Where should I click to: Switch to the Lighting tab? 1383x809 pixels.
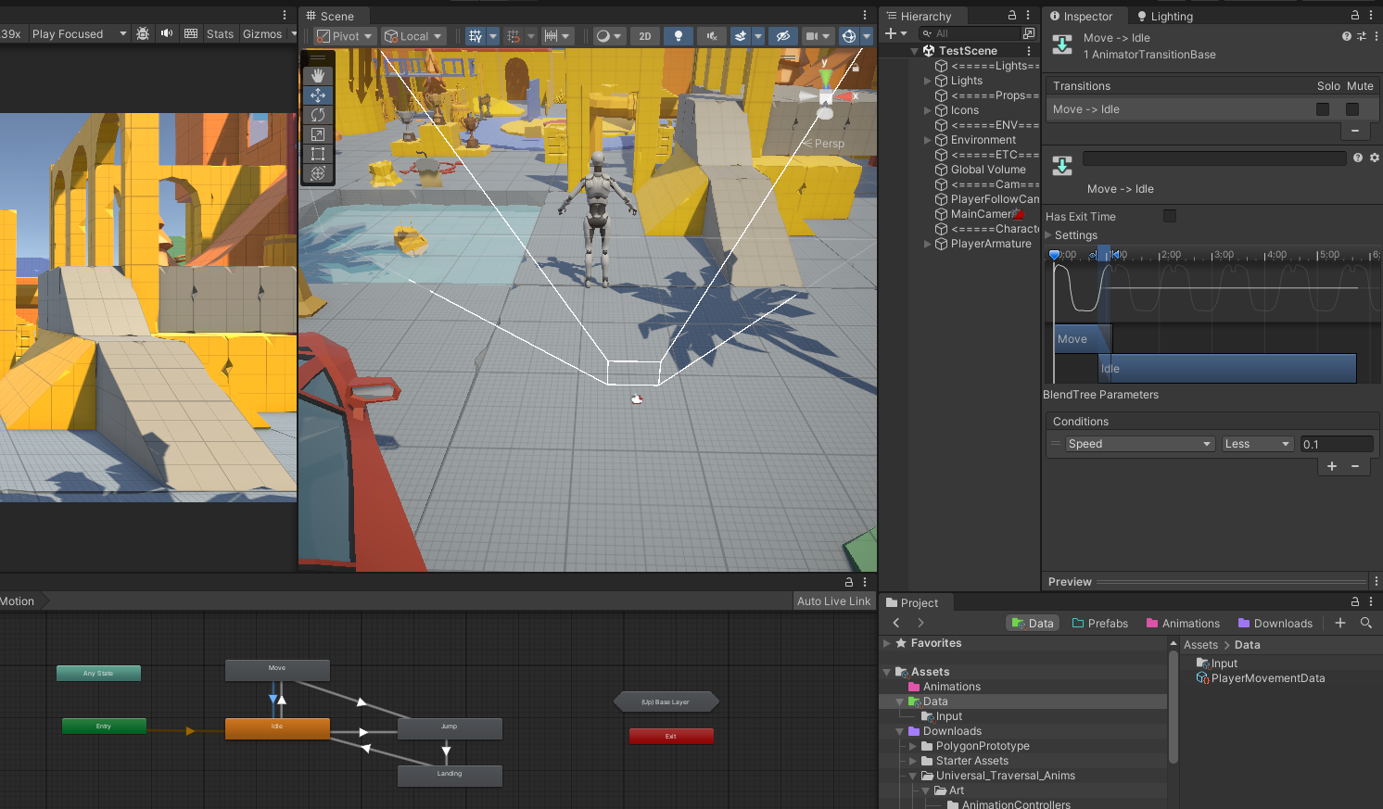pyautogui.click(x=1165, y=16)
